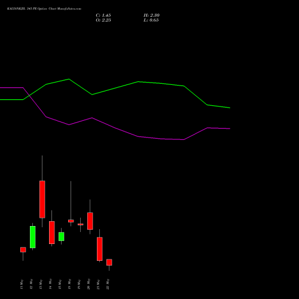Screen dimensions: 299x299
Task: Click the '19 May' date axis label
Action: 79,284
